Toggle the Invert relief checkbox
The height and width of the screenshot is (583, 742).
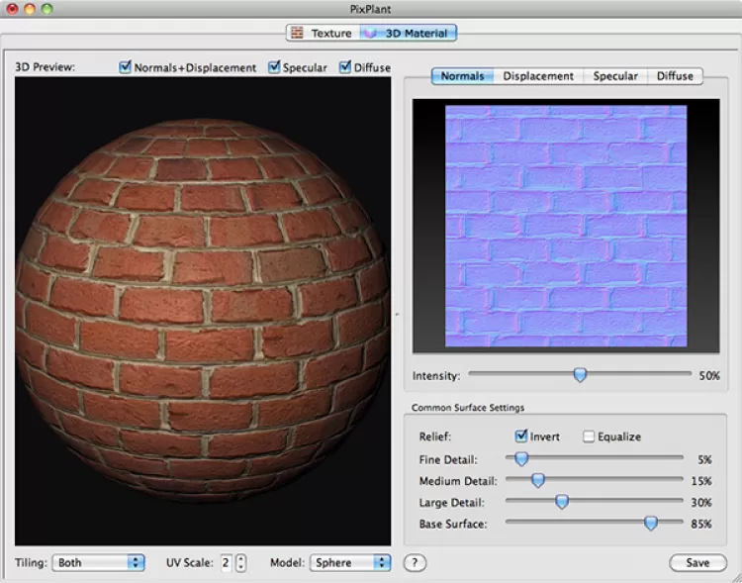click(x=521, y=437)
